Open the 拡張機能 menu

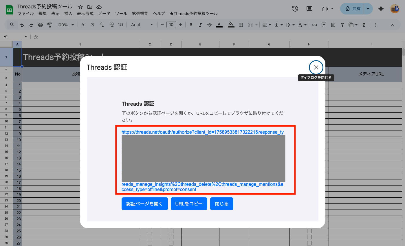(x=140, y=14)
